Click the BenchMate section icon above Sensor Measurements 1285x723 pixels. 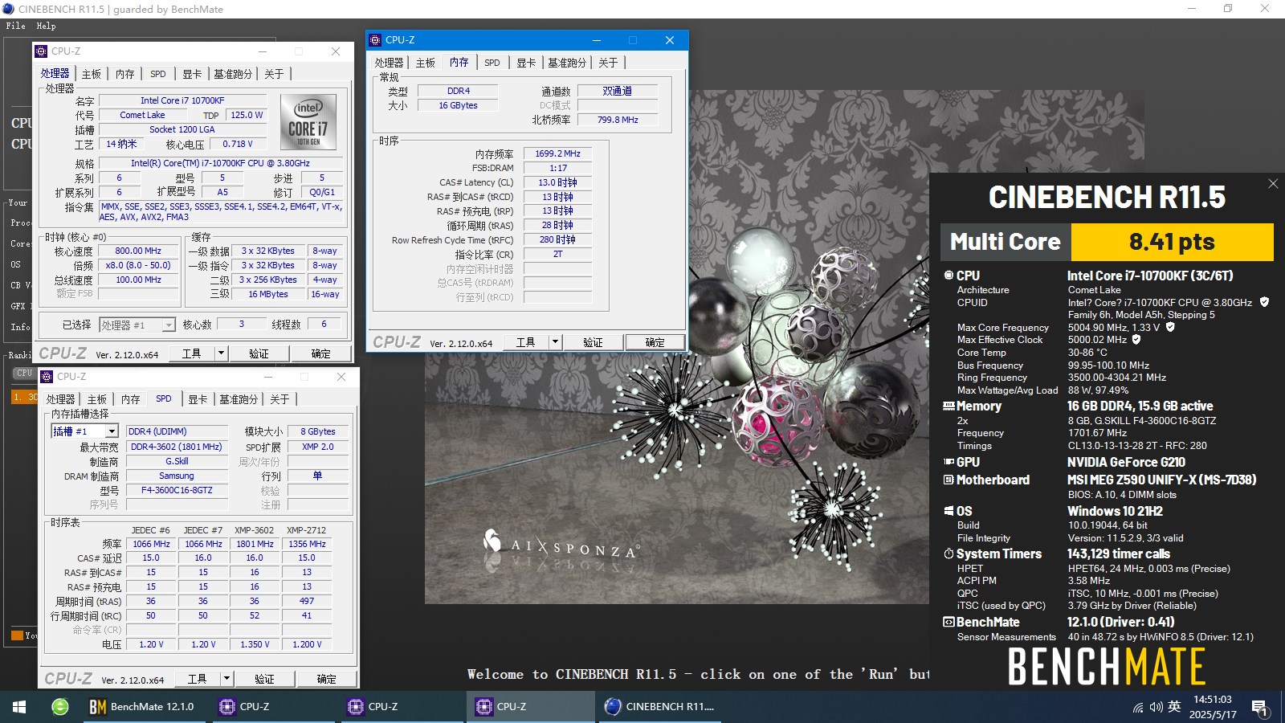tap(948, 622)
